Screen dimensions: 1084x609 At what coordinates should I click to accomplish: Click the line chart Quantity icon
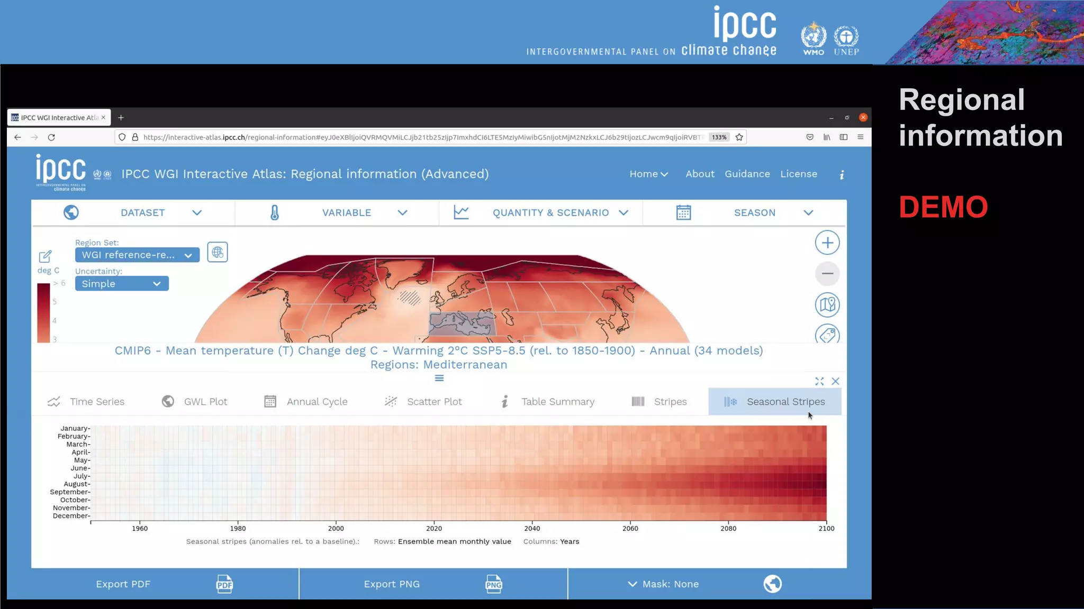pyautogui.click(x=461, y=213)
